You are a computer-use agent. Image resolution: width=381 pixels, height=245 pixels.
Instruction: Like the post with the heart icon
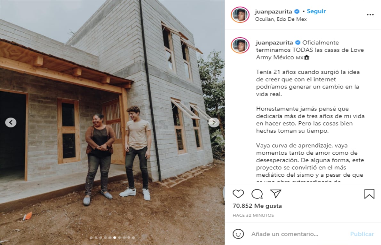(x=238, y=194)
